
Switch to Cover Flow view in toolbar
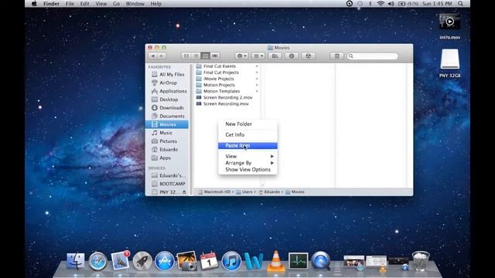click(215, 56)
